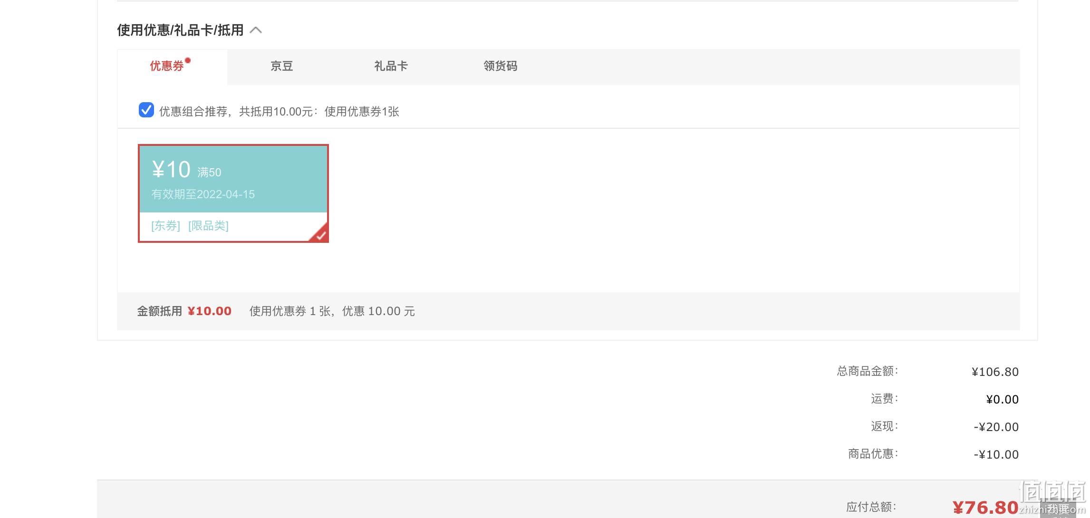
Task: Click the 总商品金额 label
Action: click(x=867, y=371)
